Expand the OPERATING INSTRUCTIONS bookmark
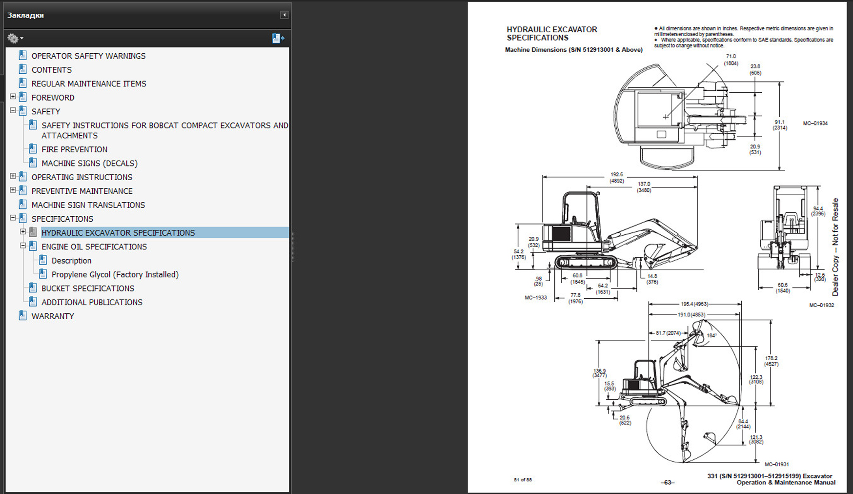853x494 pixels. [x=13, y=176]
